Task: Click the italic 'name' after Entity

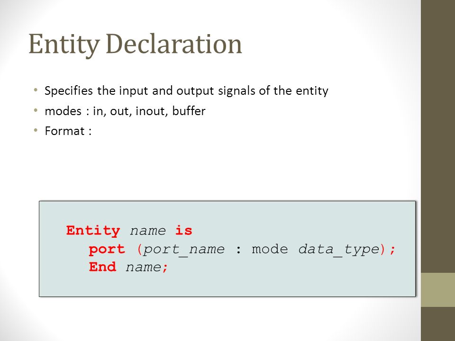Action: tap(148, 231)
